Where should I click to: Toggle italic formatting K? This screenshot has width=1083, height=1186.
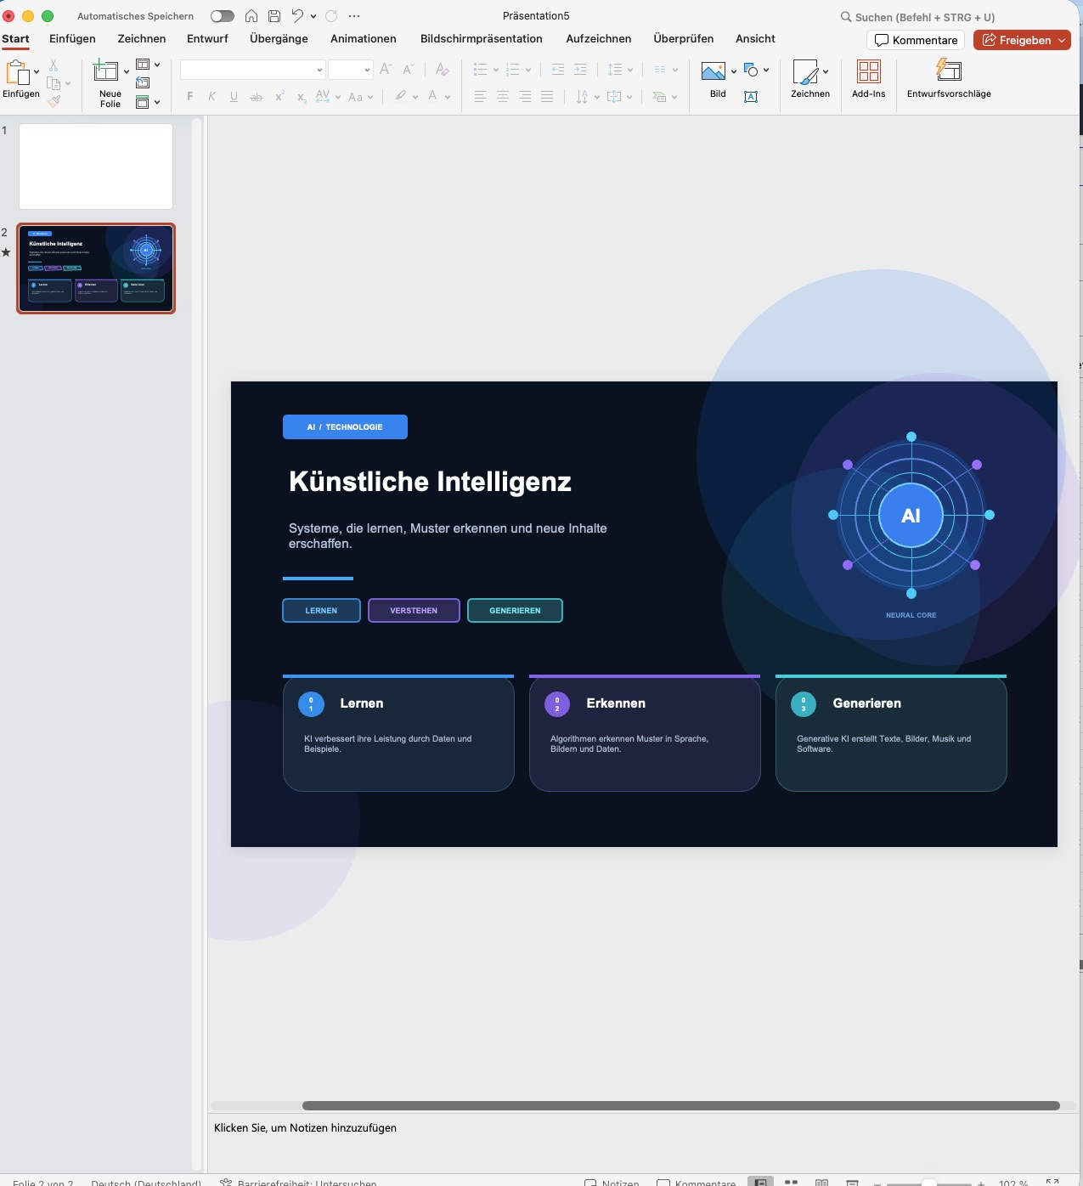212,97
